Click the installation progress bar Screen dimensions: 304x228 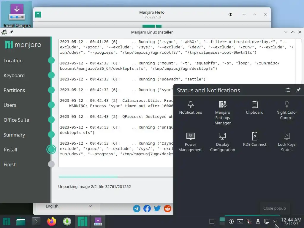tap(116, 177)
